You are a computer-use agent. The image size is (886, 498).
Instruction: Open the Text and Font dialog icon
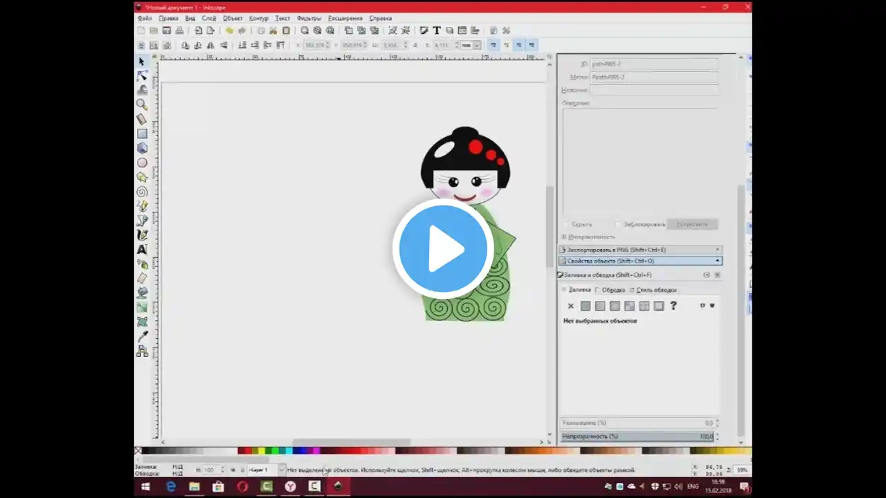(x=437, y=30)
